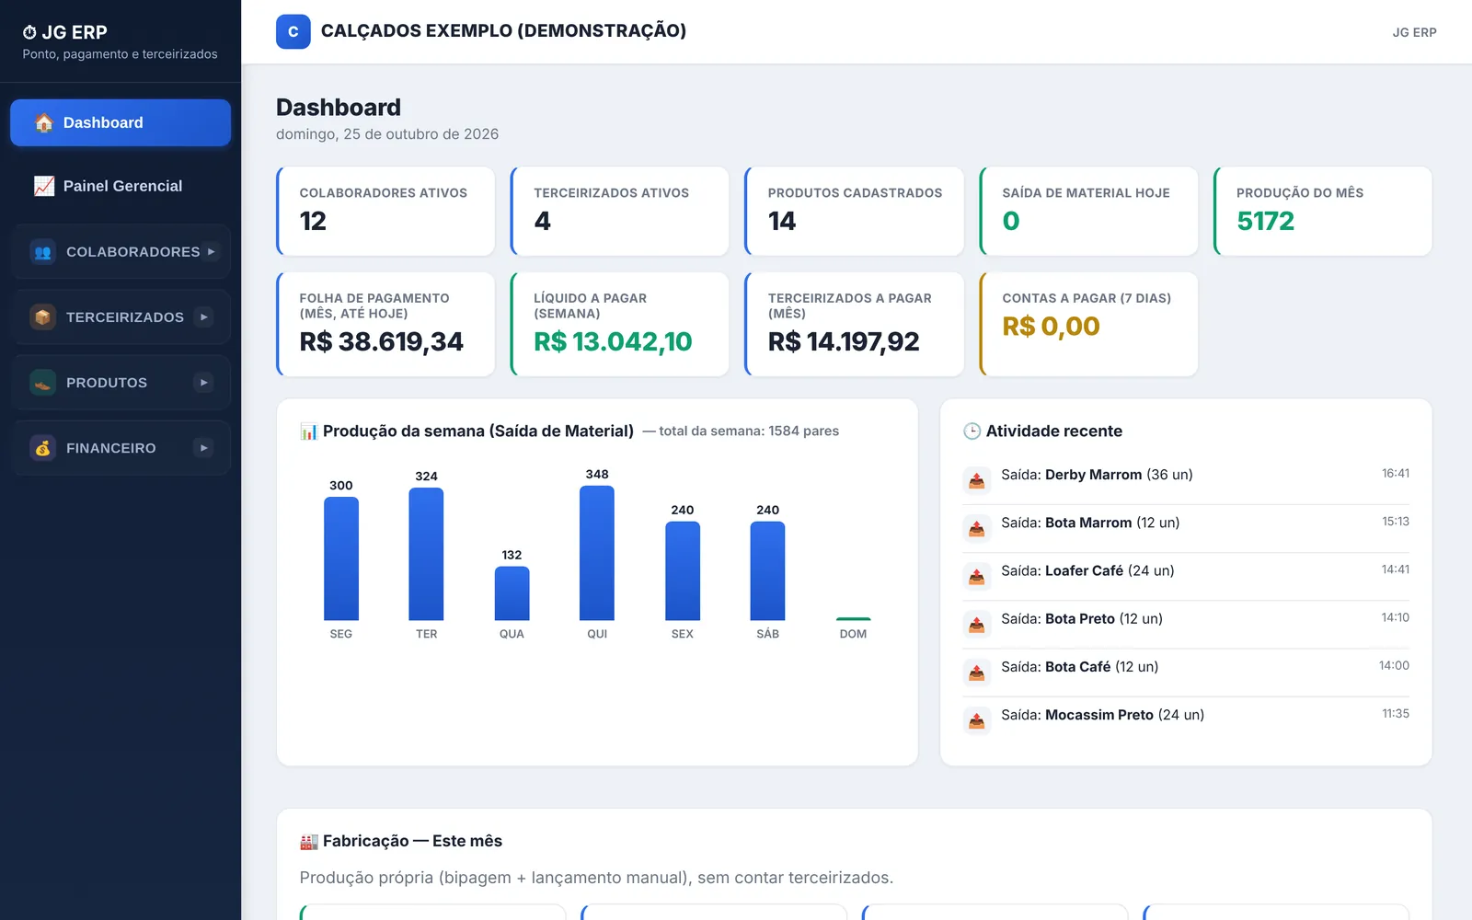The width and height of the screenshot is (1472, 920).
Task: Open the Contas a Pagar (7 dias) card
Action: pyautogui.click(x=1088, y=324)
